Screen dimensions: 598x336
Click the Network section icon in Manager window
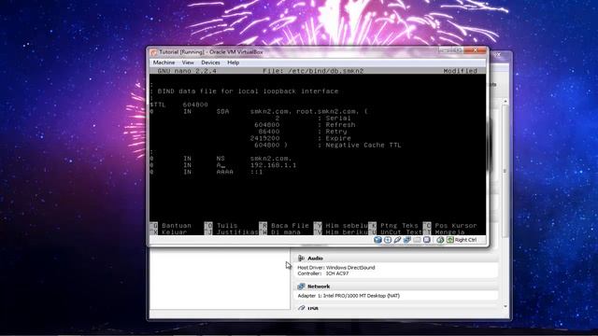[x=301, y=287]
